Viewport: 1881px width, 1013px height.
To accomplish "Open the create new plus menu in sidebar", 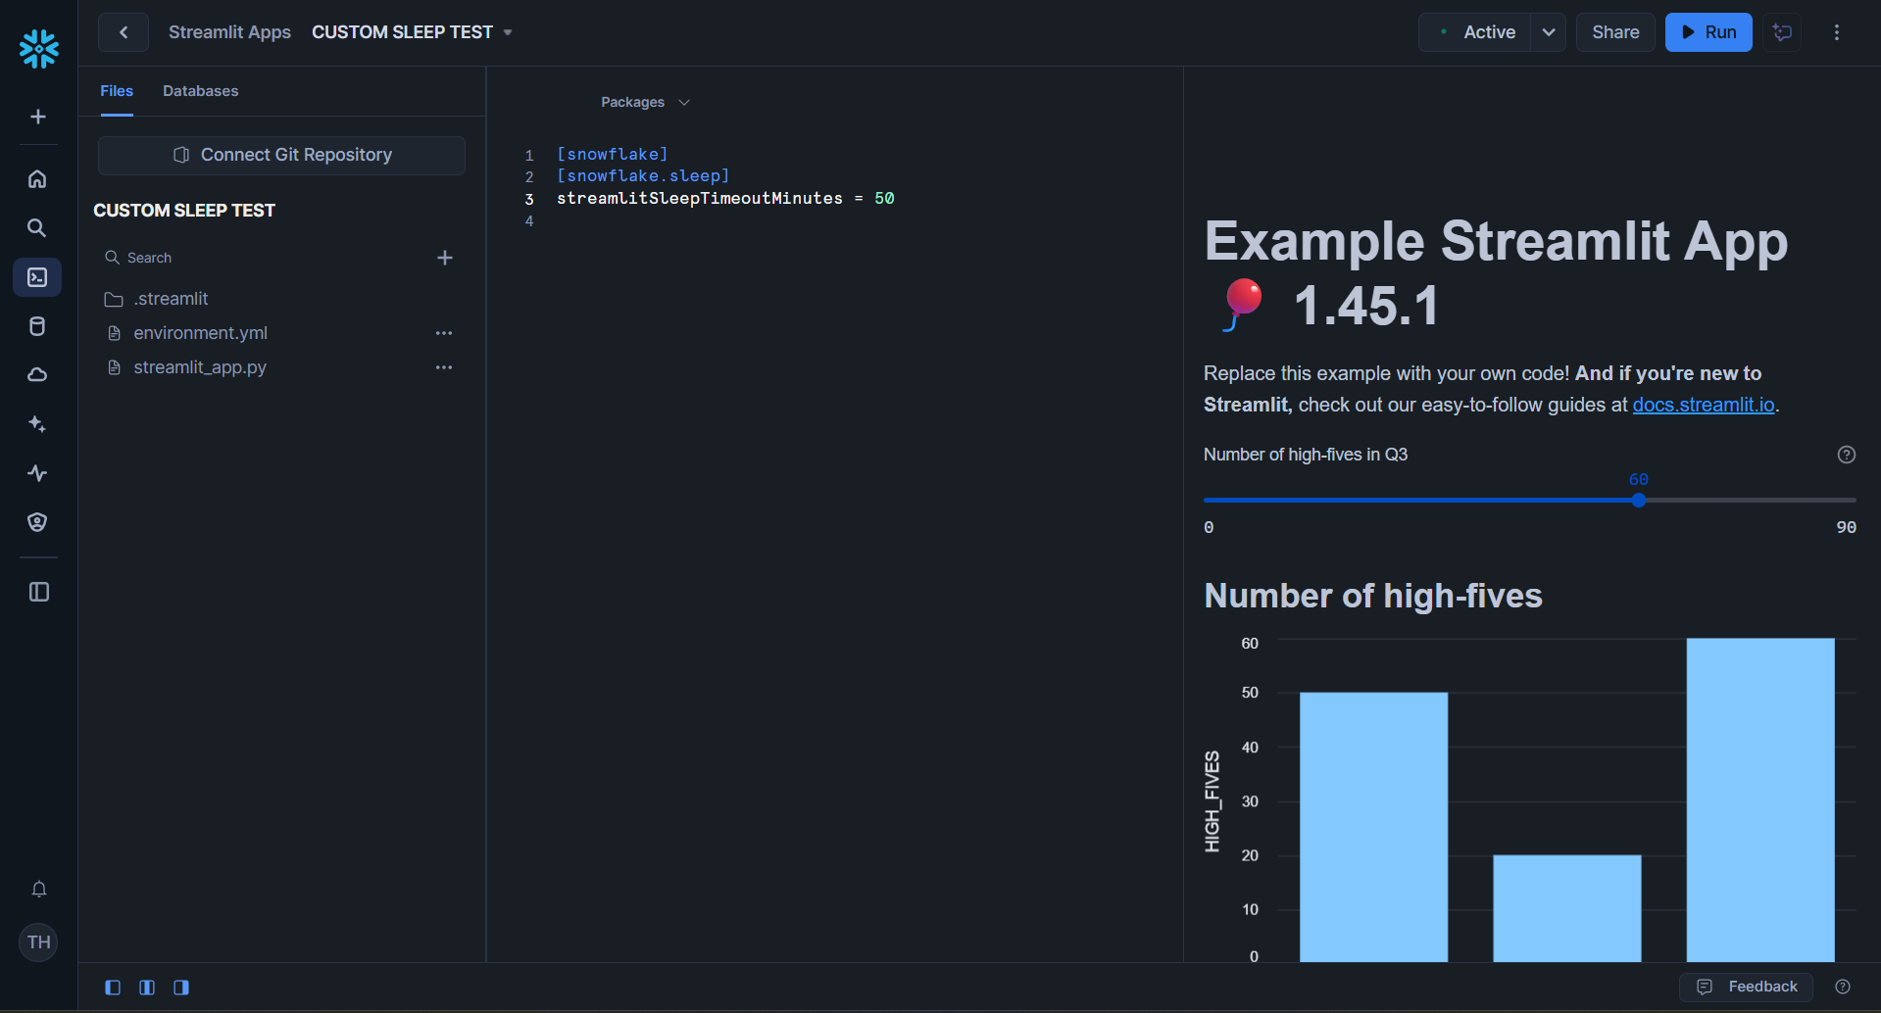I will [38, 117].
